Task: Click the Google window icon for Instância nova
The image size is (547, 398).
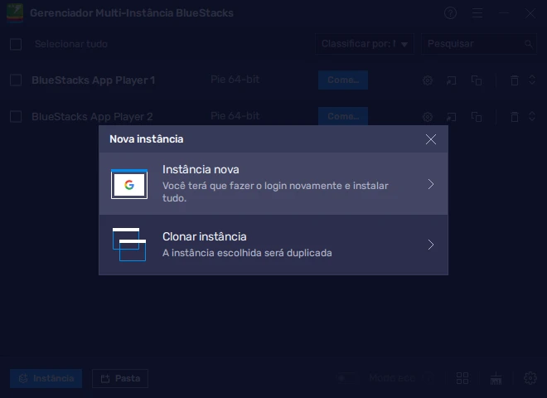Action: pos(129,184)
